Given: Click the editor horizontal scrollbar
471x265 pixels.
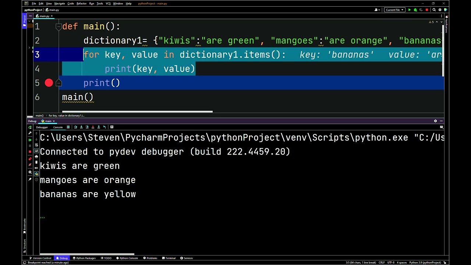Looking at the screenshot, I should (137, 112).
